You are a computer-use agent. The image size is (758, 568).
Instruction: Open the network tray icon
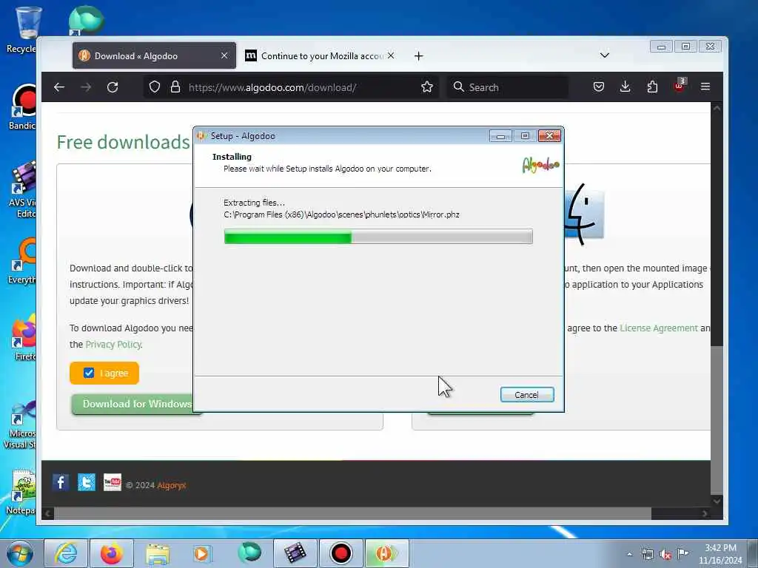(648, 554)
